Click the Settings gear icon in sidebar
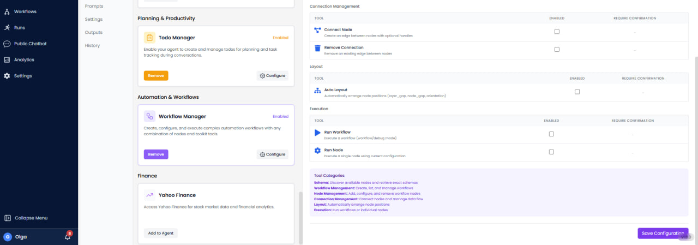 7,76
